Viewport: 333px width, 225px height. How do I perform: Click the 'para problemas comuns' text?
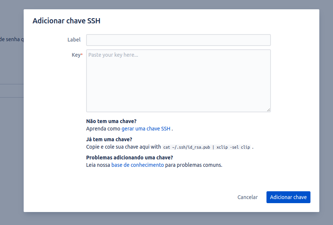tap(194, 165)
